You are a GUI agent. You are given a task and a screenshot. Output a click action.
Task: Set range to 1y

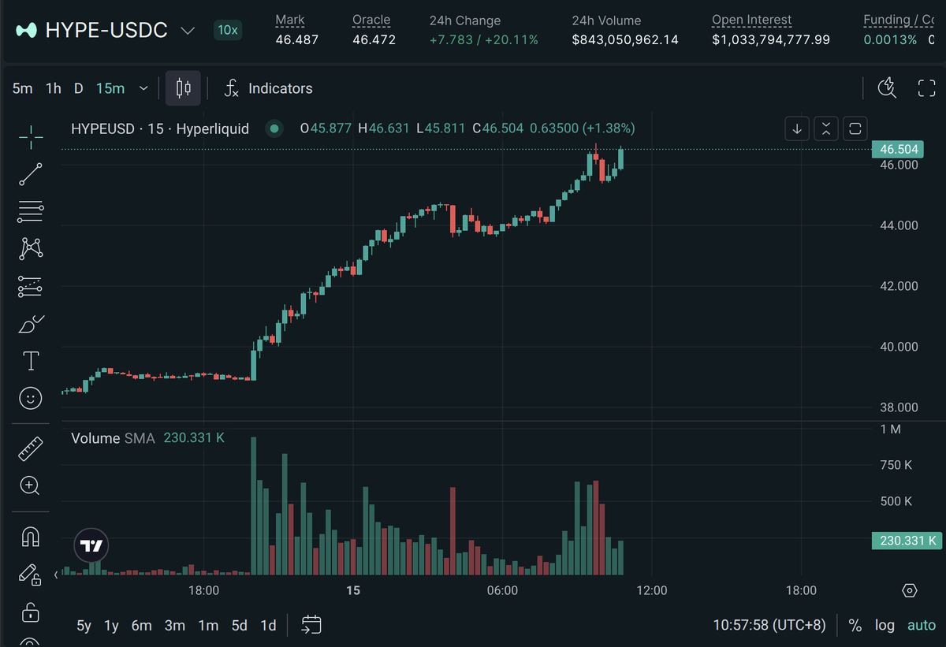click(x=111, y=625)
